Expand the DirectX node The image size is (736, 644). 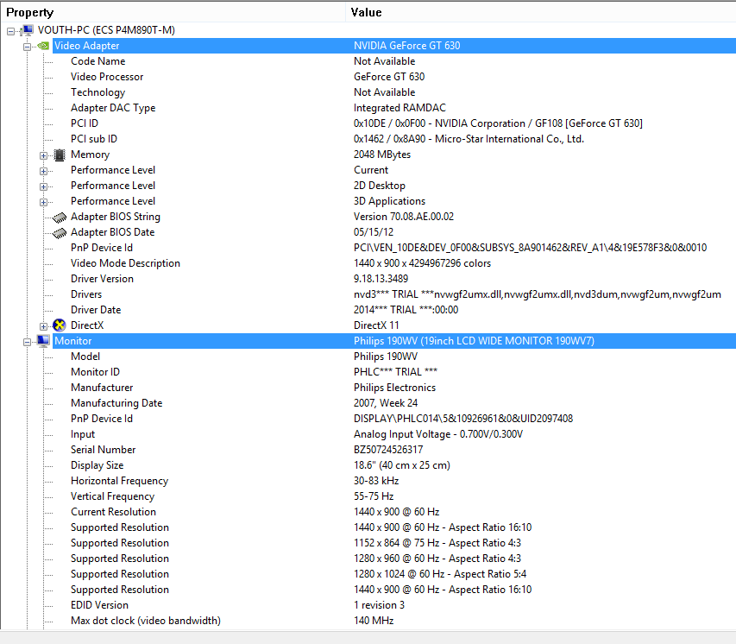(x=43, y=326)
